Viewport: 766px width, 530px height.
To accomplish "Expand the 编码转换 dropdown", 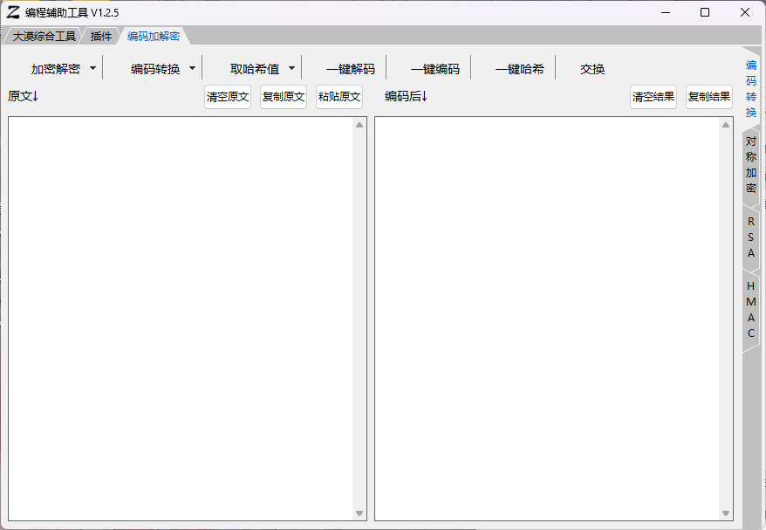I will [162, 69].
